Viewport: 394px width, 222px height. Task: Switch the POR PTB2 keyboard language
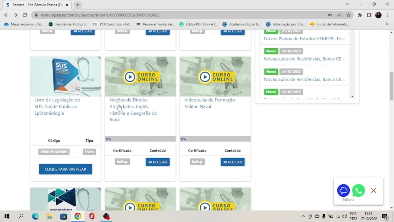[353, 216]
